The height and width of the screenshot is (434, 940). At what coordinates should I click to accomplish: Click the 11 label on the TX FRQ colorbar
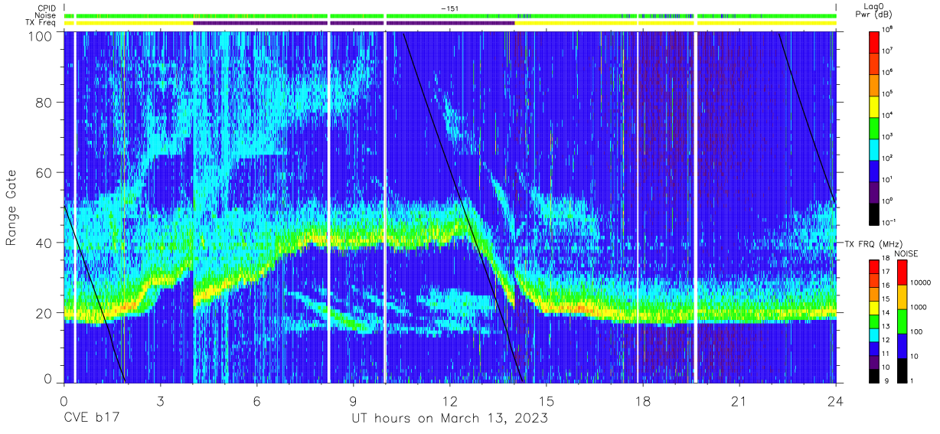click(886, 354)
